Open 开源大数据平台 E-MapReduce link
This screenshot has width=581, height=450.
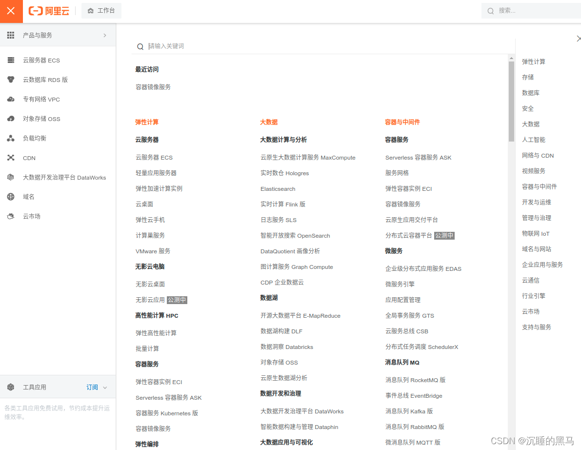pyautogui.click(x=301, y=315)
